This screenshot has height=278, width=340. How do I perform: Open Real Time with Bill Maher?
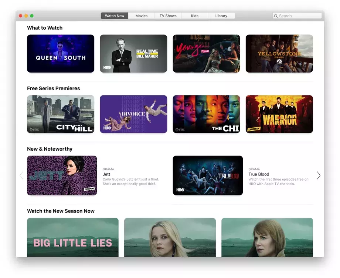tap(133, 53)
